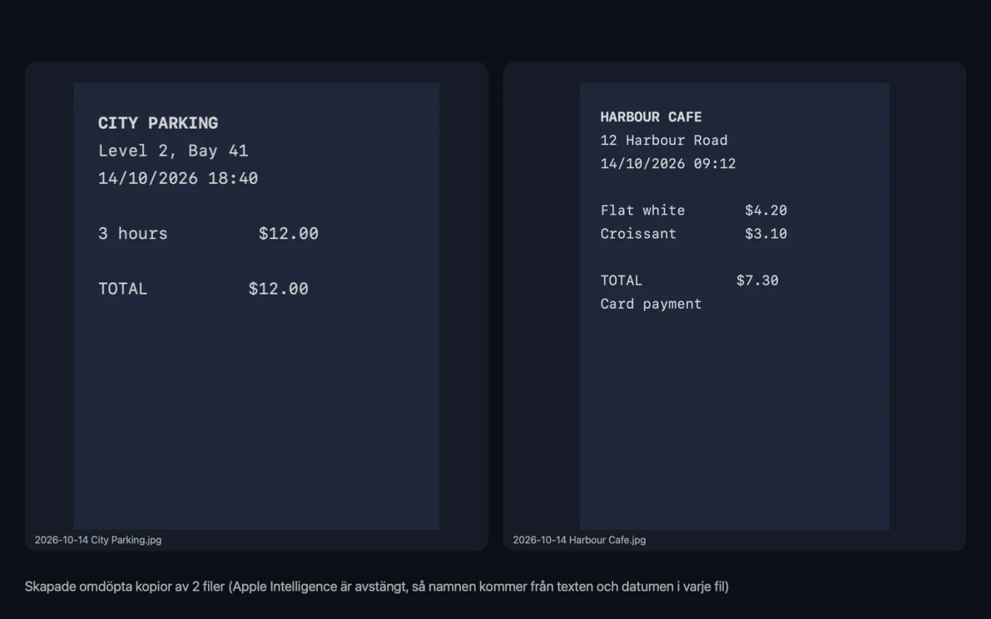
Task: Select the 2026-10-14 Harbour Cafe.jpg filename
Action: click(579, 540)
